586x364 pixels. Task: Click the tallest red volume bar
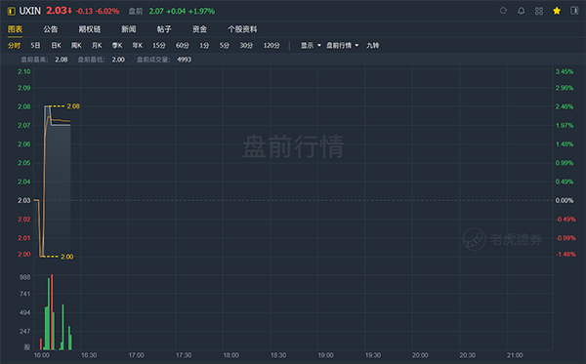click(52, 312)
